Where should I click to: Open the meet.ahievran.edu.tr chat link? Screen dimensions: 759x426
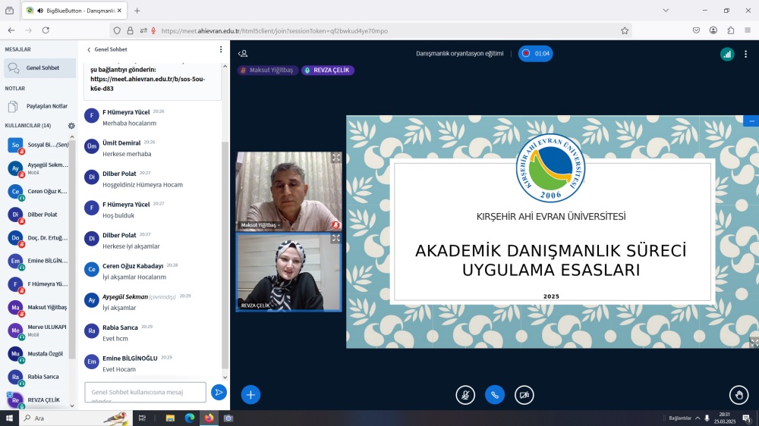point(148,83)
